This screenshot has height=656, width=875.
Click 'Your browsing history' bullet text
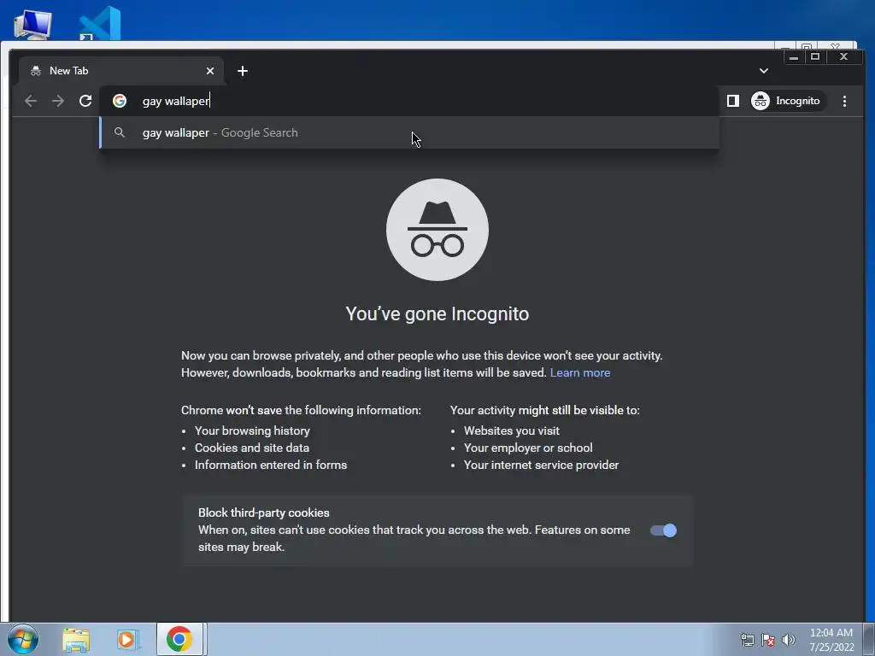252,430
